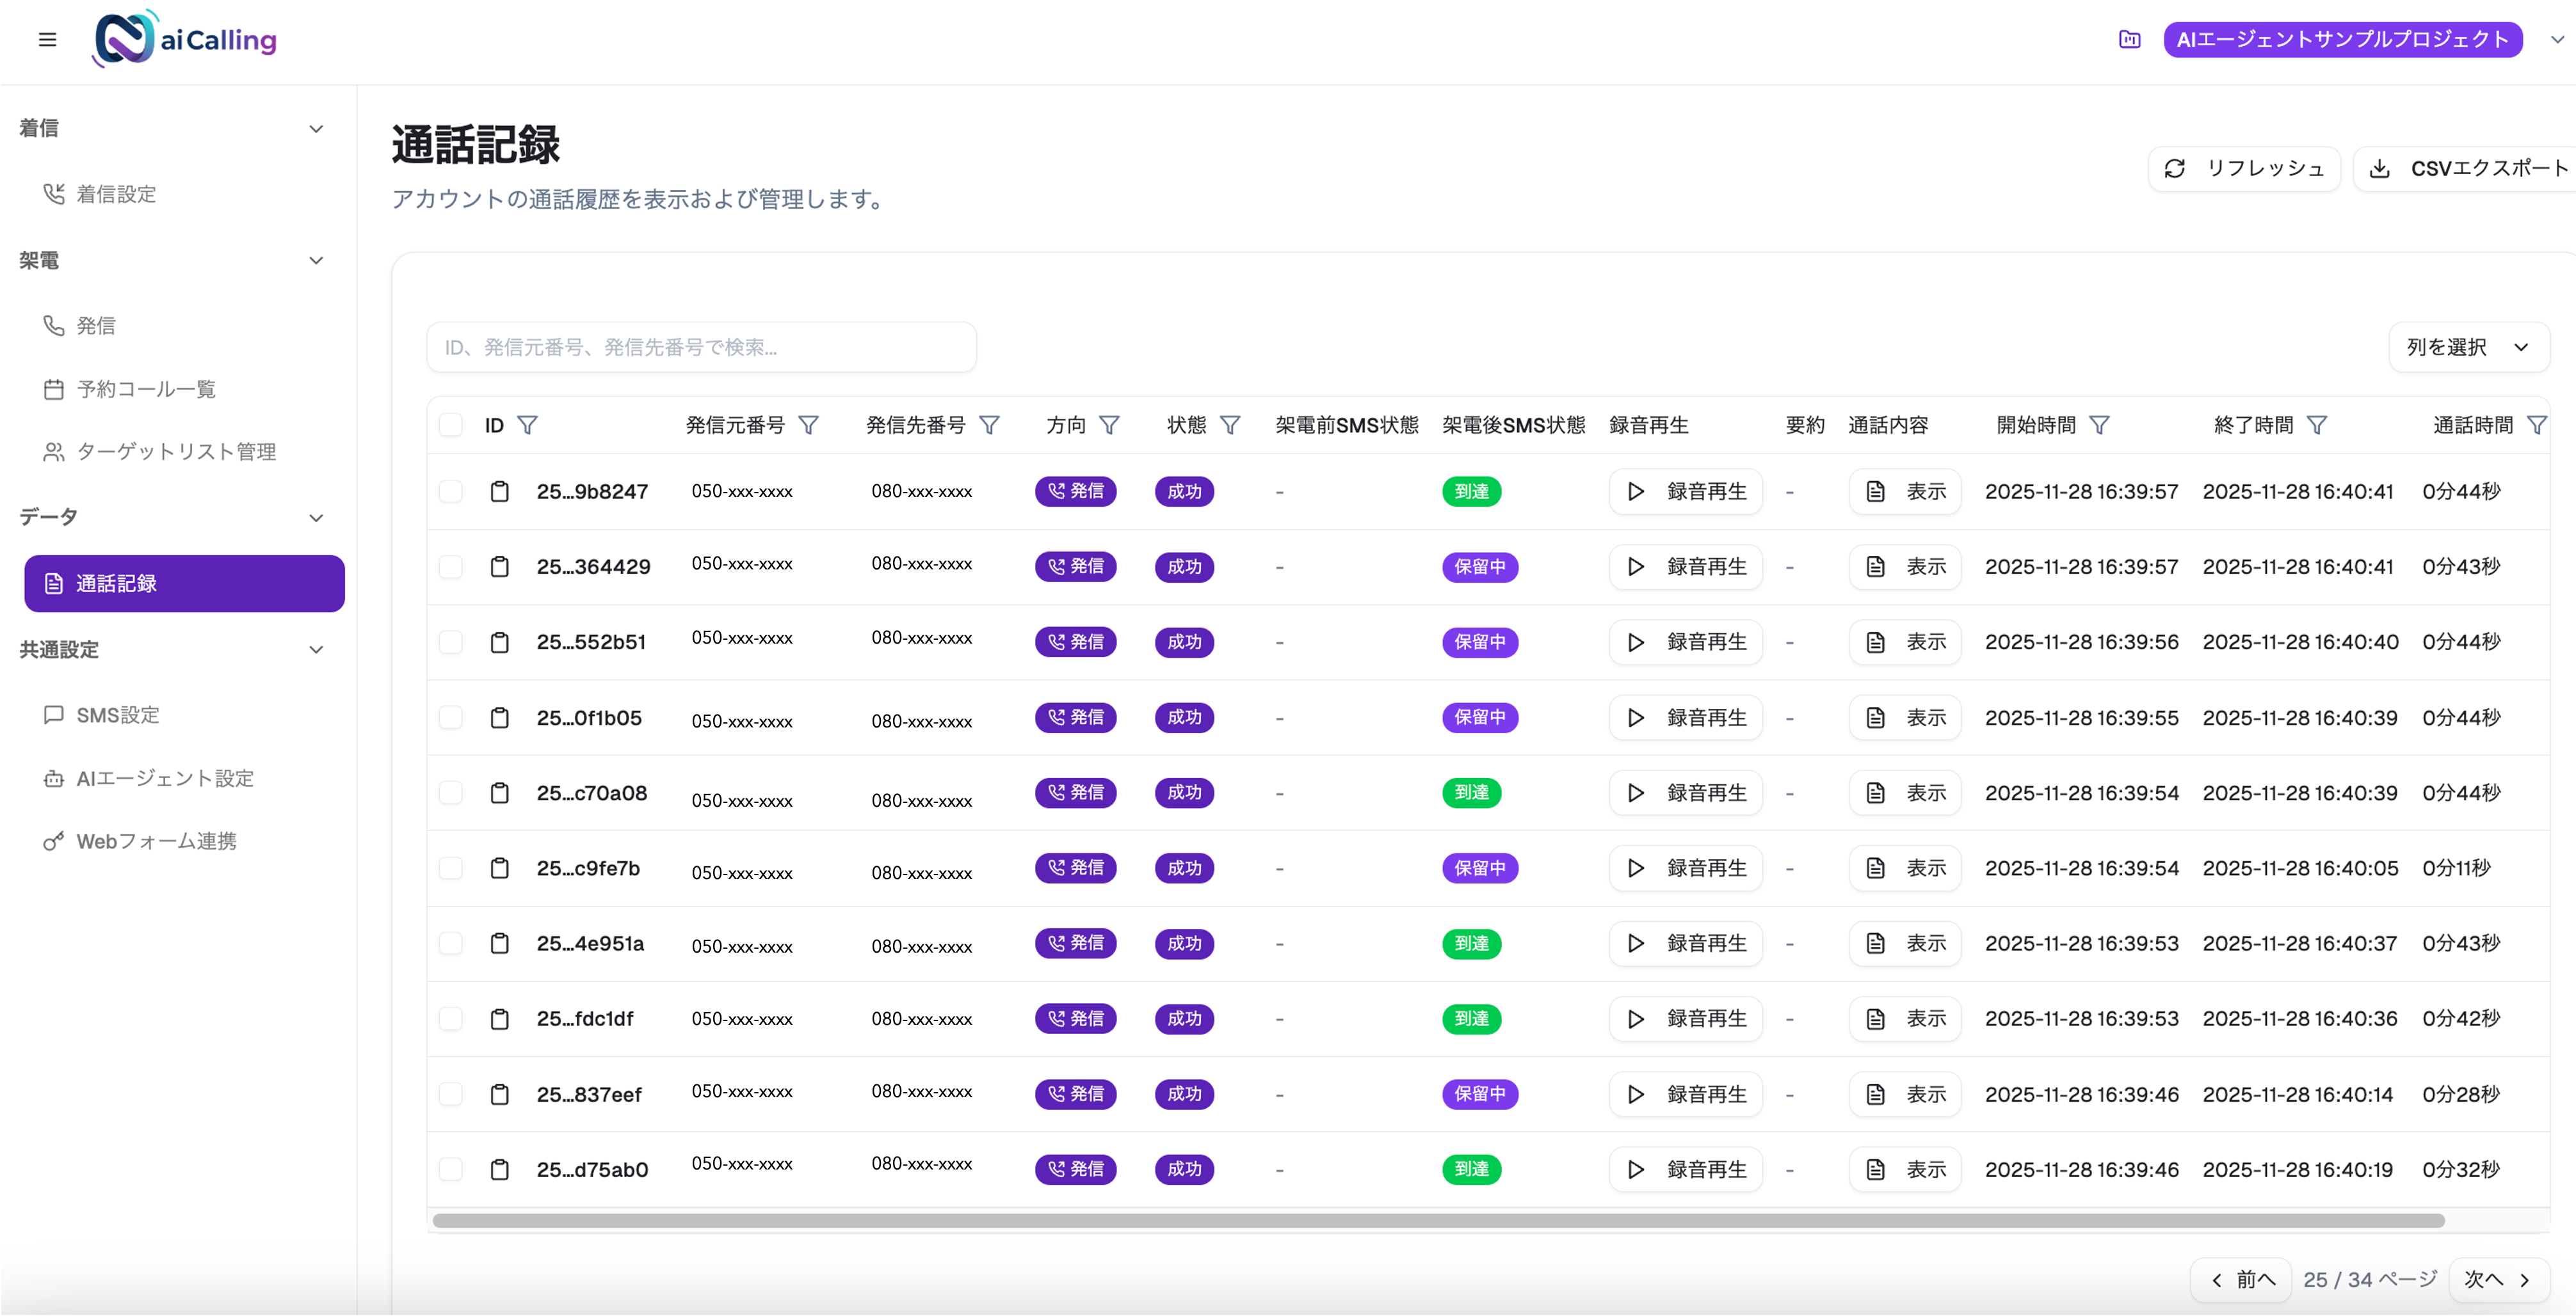Open the project selector dropdown chevron

point(2556,39)
